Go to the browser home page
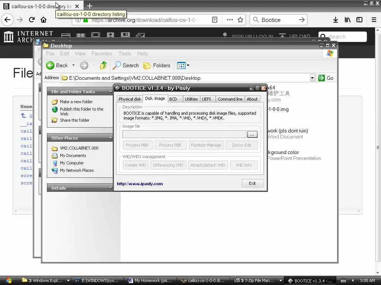The height and width of the screenshot is (285, 381). tap(44, 20)
